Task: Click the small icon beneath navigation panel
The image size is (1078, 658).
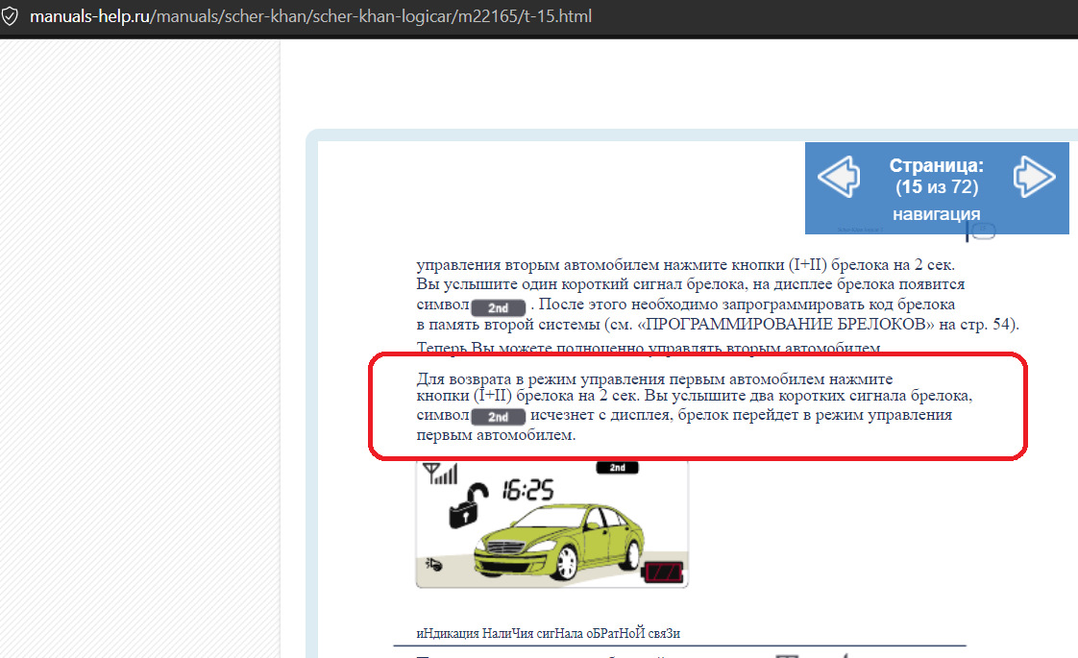Action: pos(981,231)
